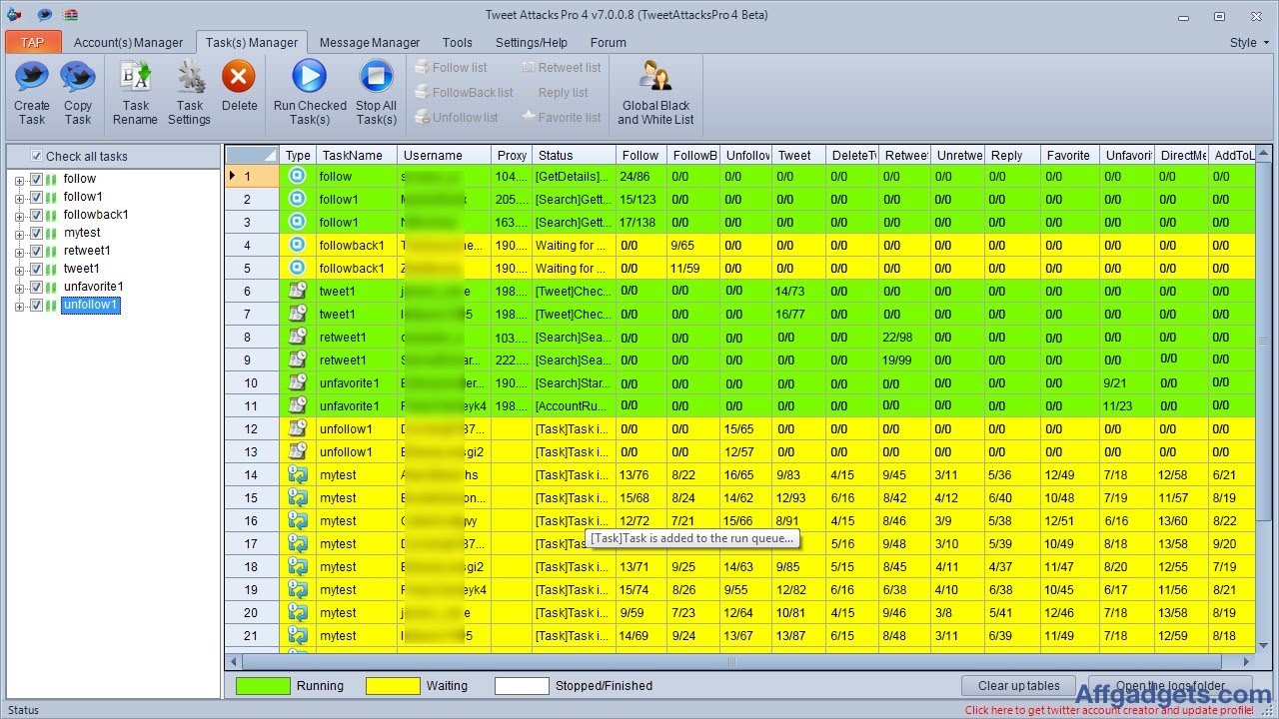Click type icon in row 6 tweet1
The image size is (1279, 719).
click(x=297, y=291)
